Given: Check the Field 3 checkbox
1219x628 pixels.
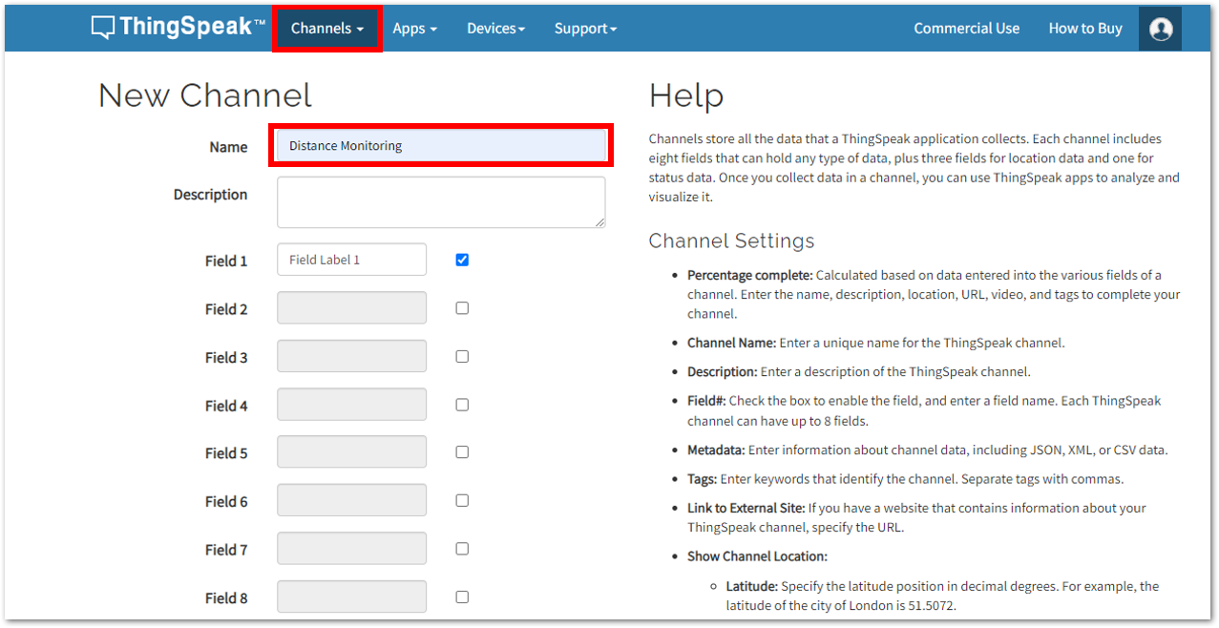Looking at the screenshot, I should click(462, 356).
